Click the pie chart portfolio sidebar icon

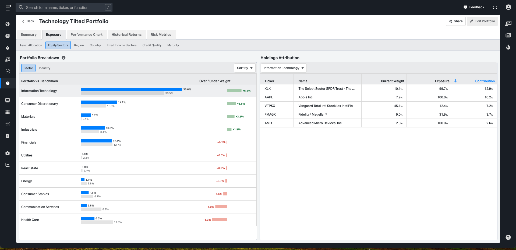point(8,83)
